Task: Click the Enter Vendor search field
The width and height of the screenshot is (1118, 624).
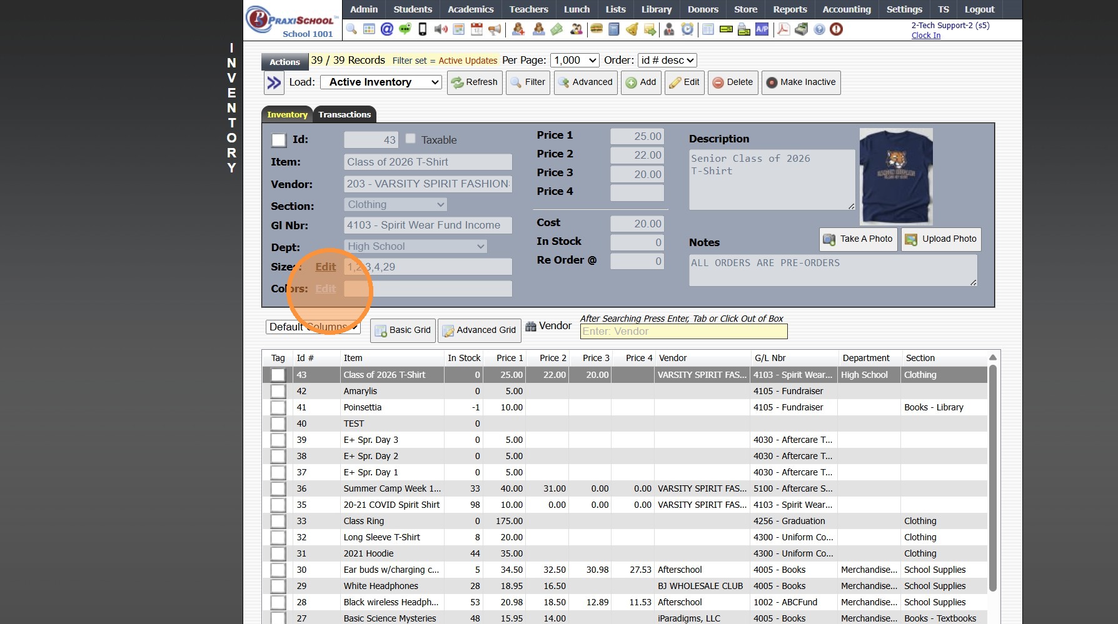Action: pyautogui.click(x=683, y=332)
